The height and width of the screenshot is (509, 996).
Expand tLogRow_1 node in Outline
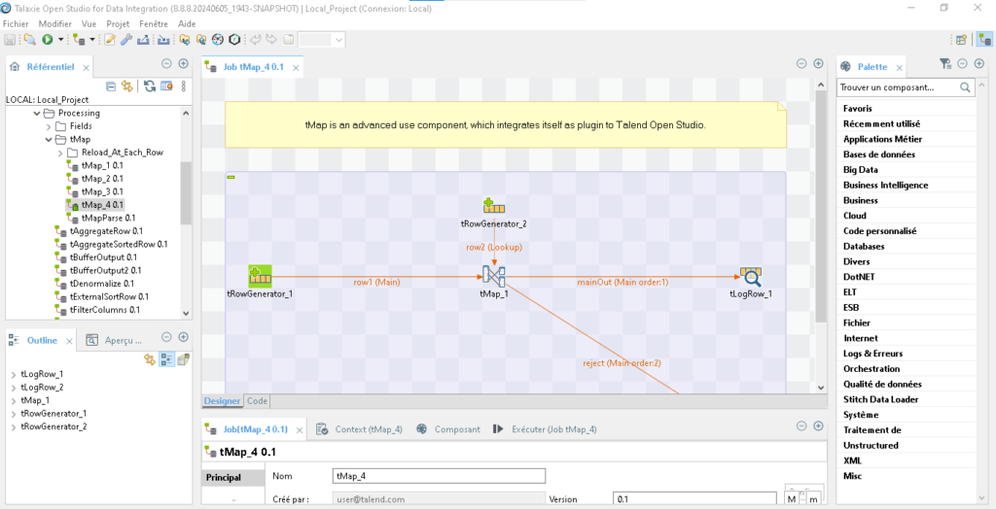coord(13,374)
